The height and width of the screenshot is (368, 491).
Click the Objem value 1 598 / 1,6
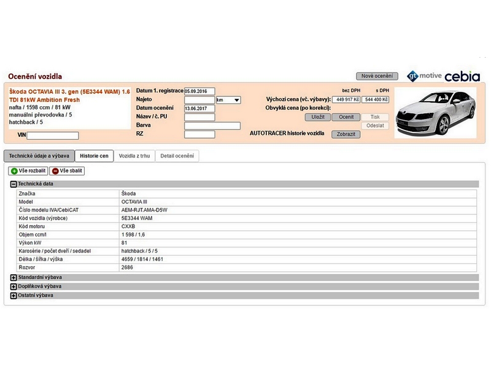[x=133, y=235]
